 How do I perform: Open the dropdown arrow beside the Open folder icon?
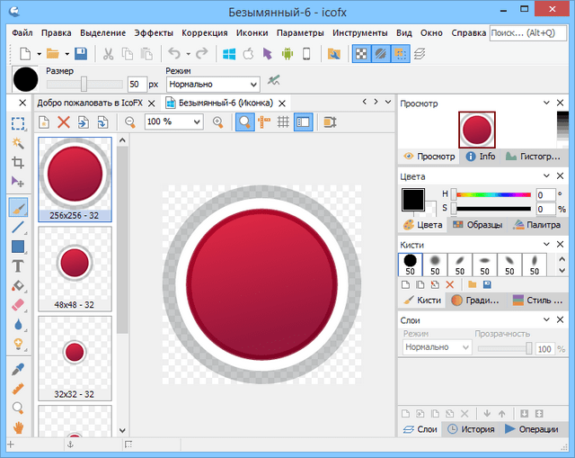click(66, 54)
